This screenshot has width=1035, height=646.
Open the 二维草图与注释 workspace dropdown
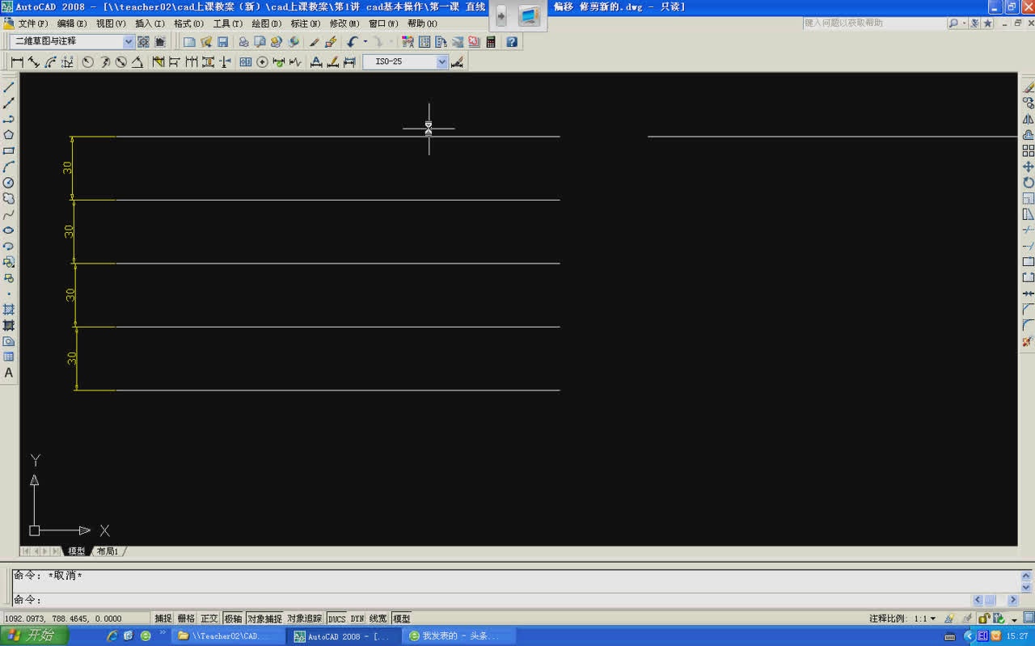[129, 41]
